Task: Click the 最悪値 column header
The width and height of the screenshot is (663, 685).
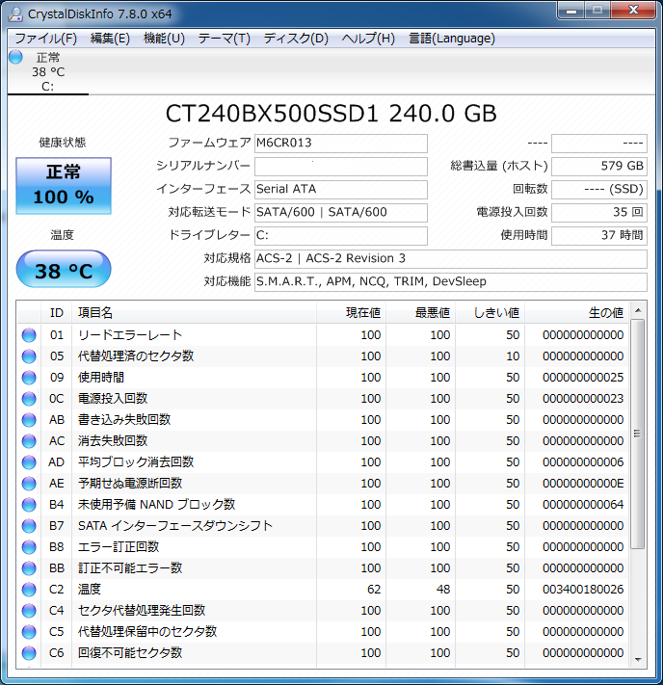Action: (x=420, y=313)
